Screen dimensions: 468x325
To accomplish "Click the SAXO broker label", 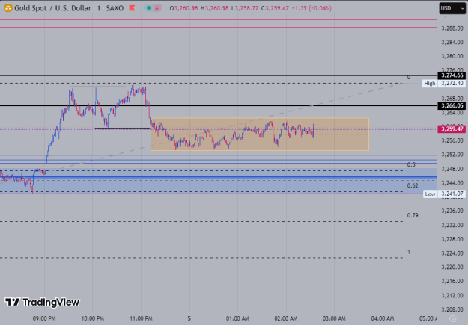I will point(115,8).
